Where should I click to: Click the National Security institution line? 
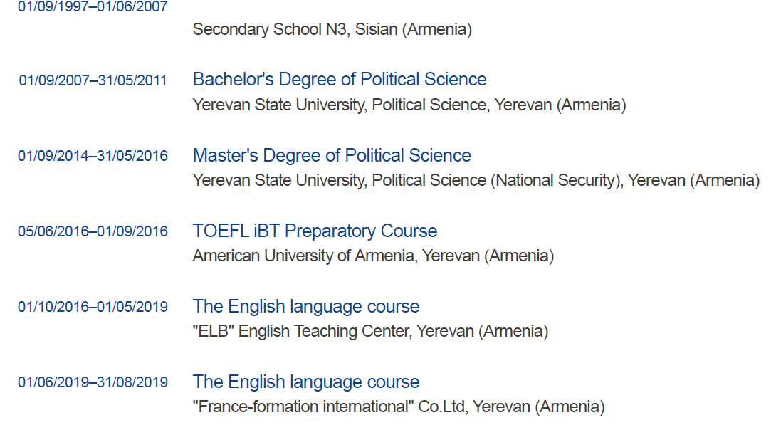[x=476, y=181]
